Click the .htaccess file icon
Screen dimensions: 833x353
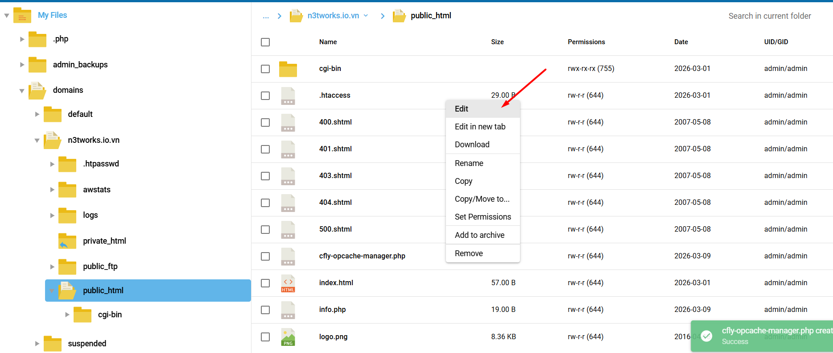pos(288,96)
